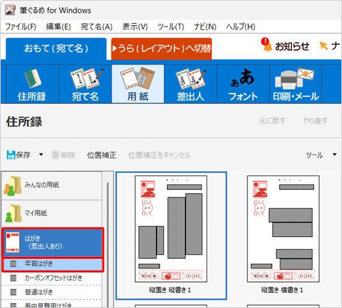This screenshot has width=342, height=308.
Task: Open the dropdown arrow next to 保存
Action: 41,154
